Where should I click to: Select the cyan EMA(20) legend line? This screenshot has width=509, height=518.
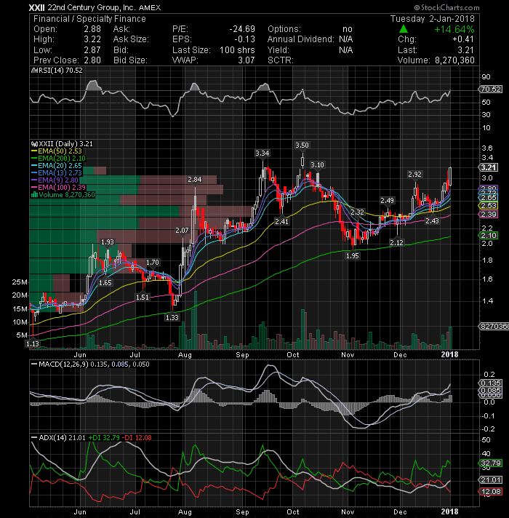click(x=34, y=166)
